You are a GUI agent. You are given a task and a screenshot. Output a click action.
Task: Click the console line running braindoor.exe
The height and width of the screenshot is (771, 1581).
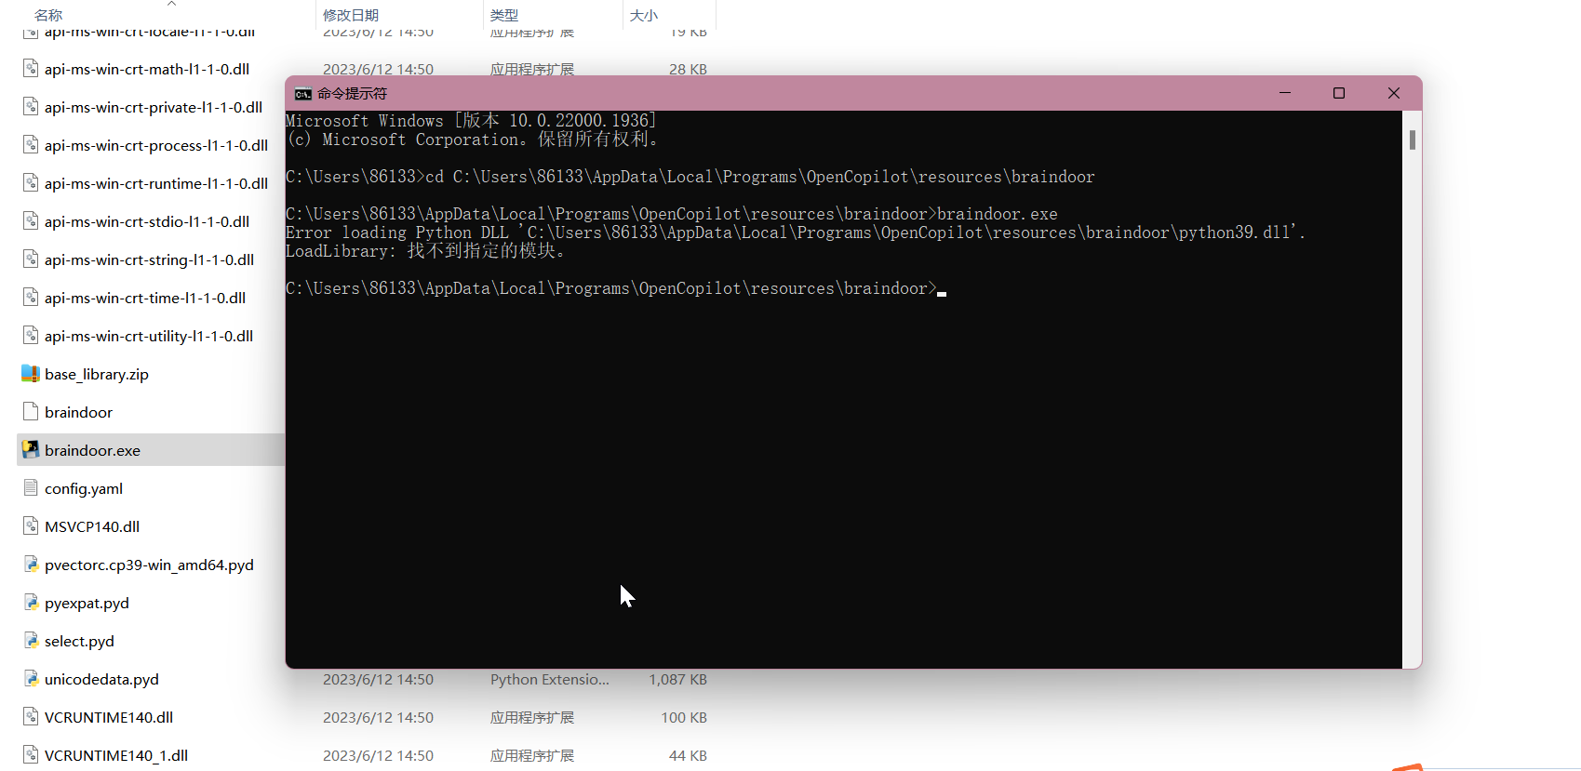(x=672, y=214)
